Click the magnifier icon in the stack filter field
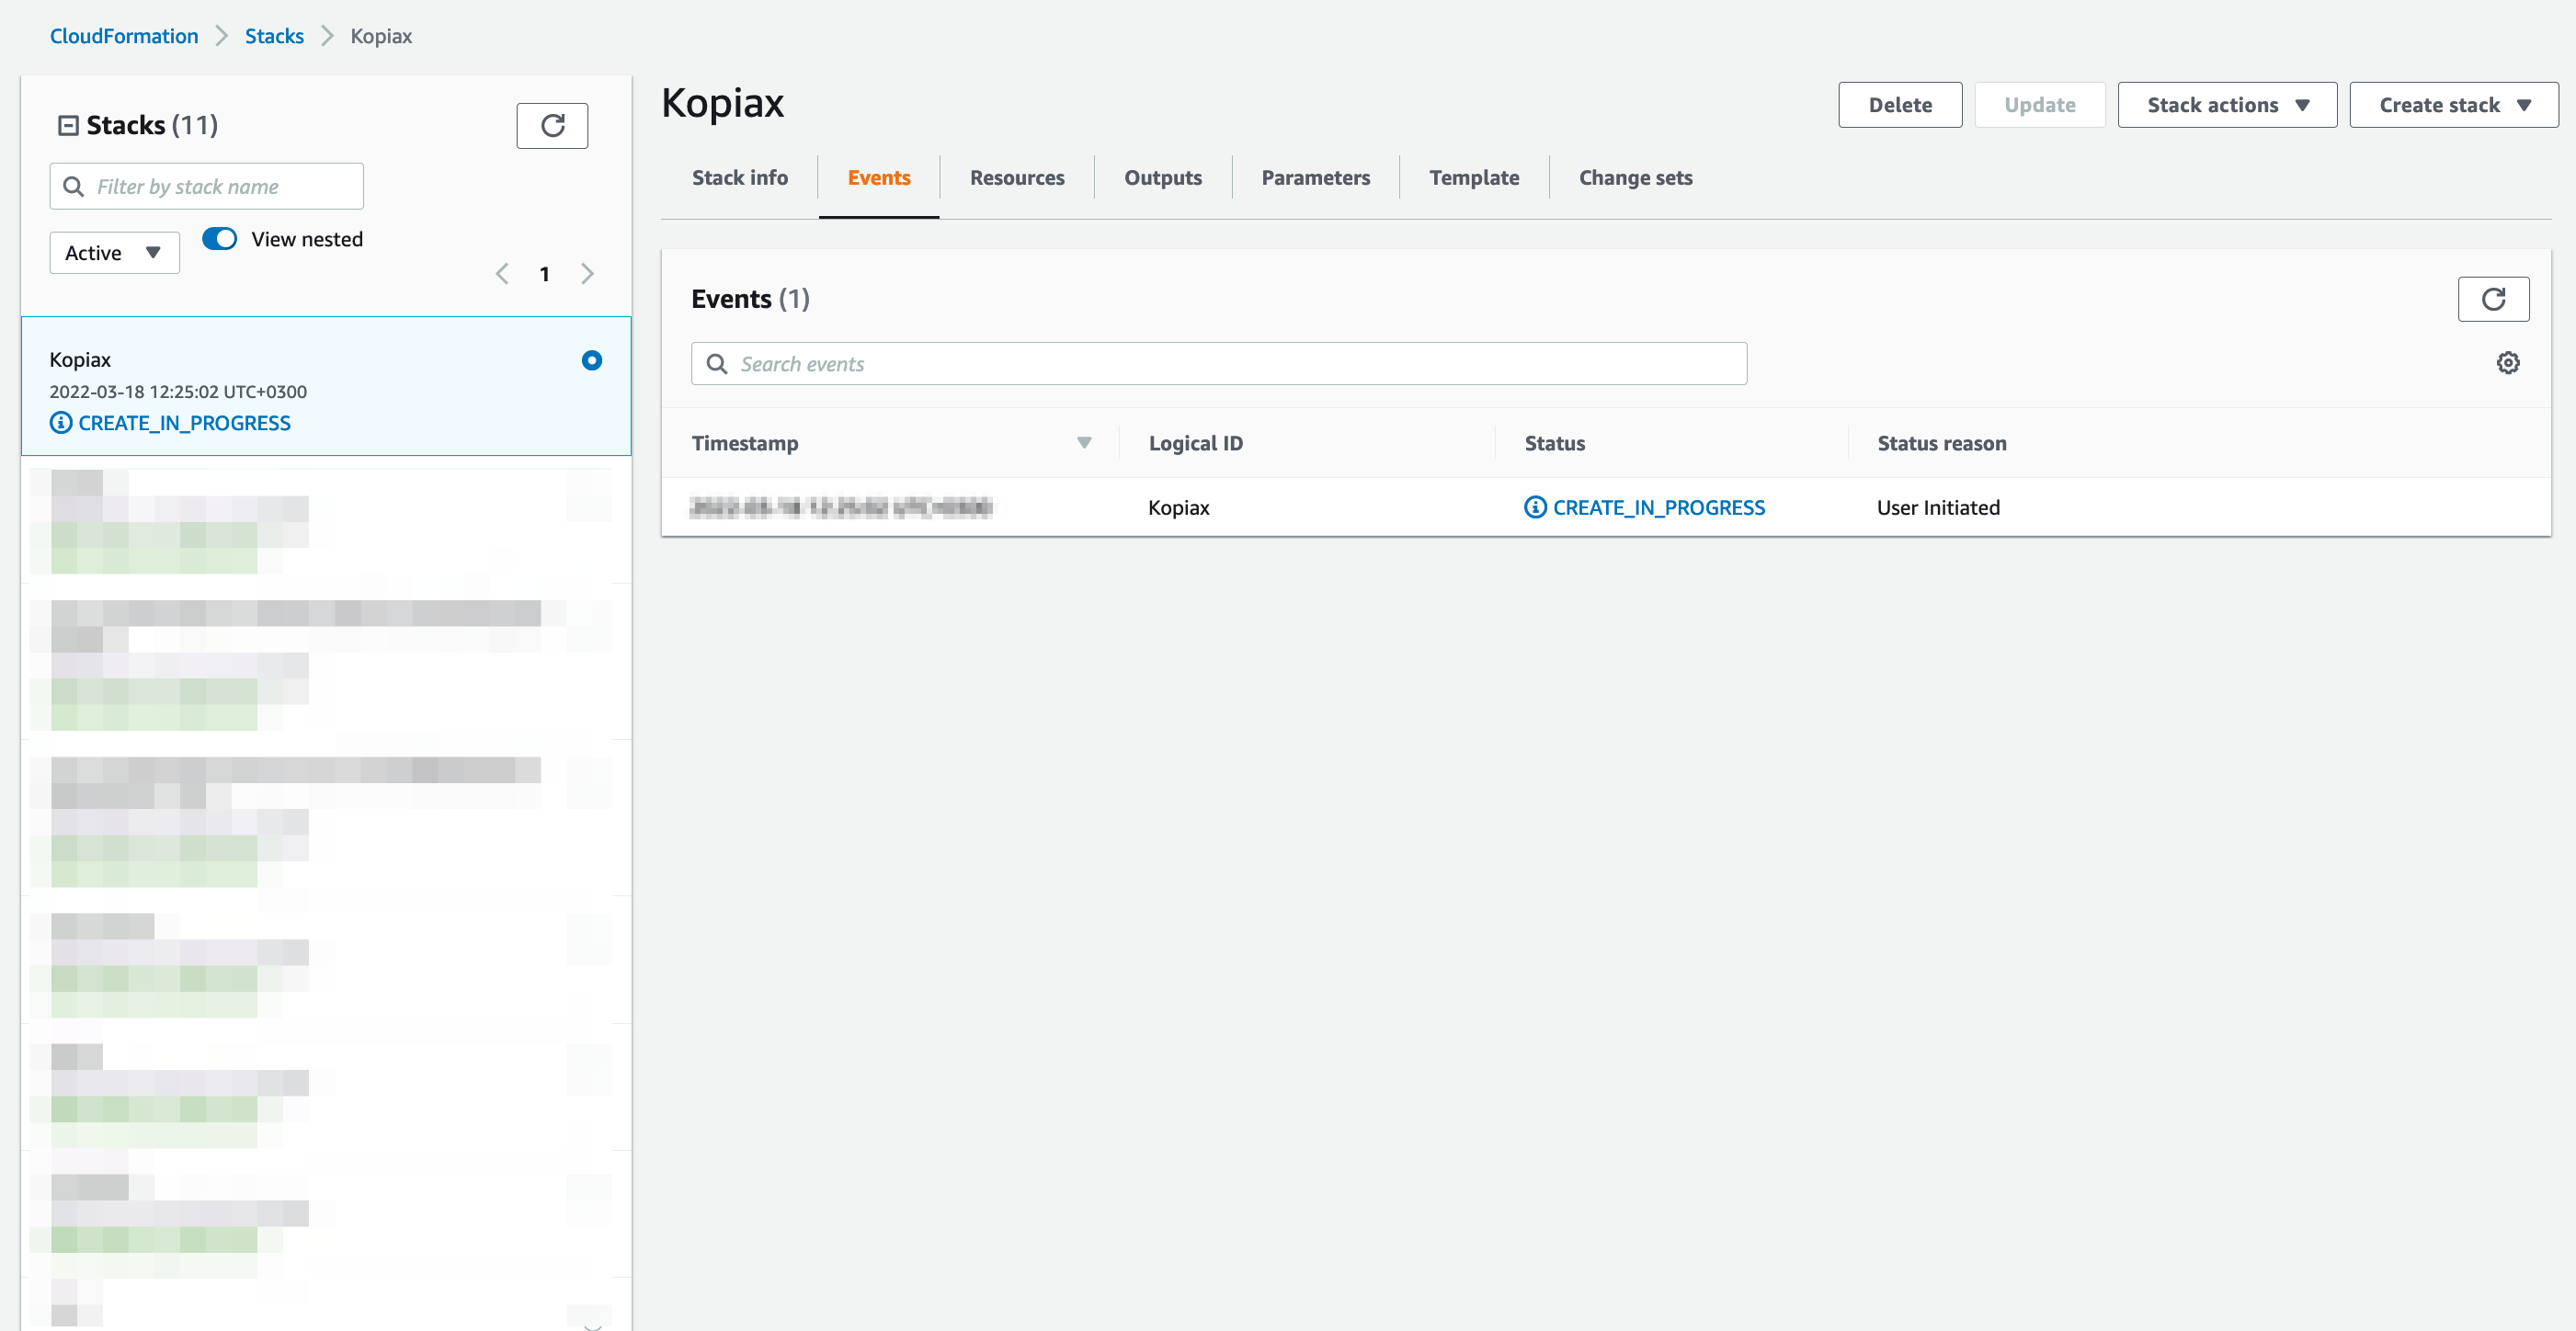Screen dimensions: 2576x1331 (x=73, y=187)
